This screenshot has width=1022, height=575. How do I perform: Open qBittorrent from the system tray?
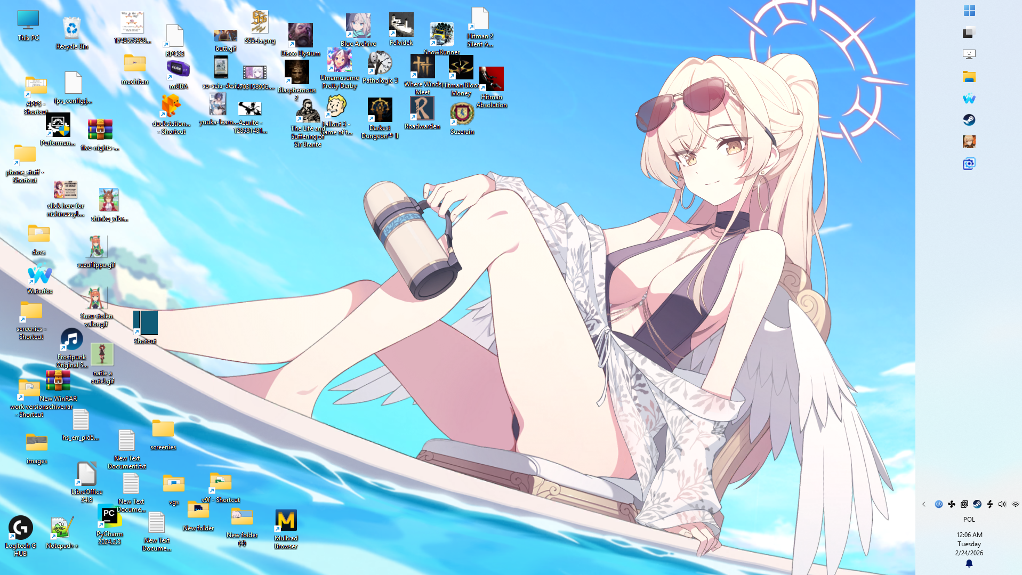pos(938,504)
